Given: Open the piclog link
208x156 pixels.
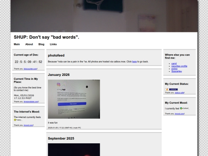Looking at the screenshot, I should 174,69.
